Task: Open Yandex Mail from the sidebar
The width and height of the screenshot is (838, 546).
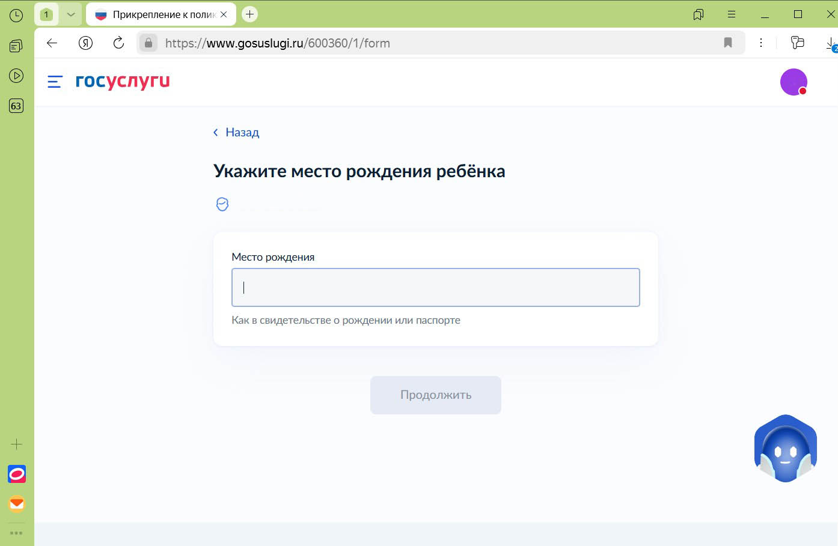Action: coord(16,505)
